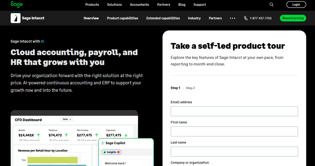Screen dimensions: 315x166
Task: Click the Welcome back! message
Action: tap(115, 163)
